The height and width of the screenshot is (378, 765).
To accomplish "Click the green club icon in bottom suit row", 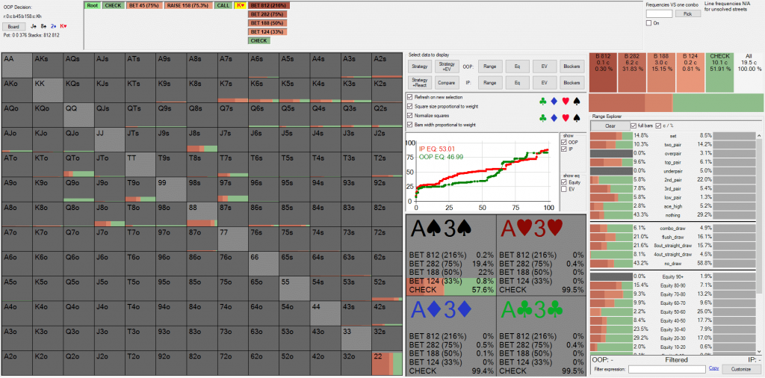I will coord(542,117).
